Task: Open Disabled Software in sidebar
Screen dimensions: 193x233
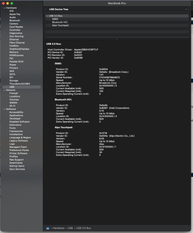Action: pos(19,122)
